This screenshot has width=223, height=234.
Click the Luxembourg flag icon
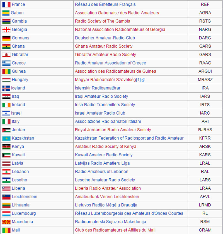click(6, 214)
